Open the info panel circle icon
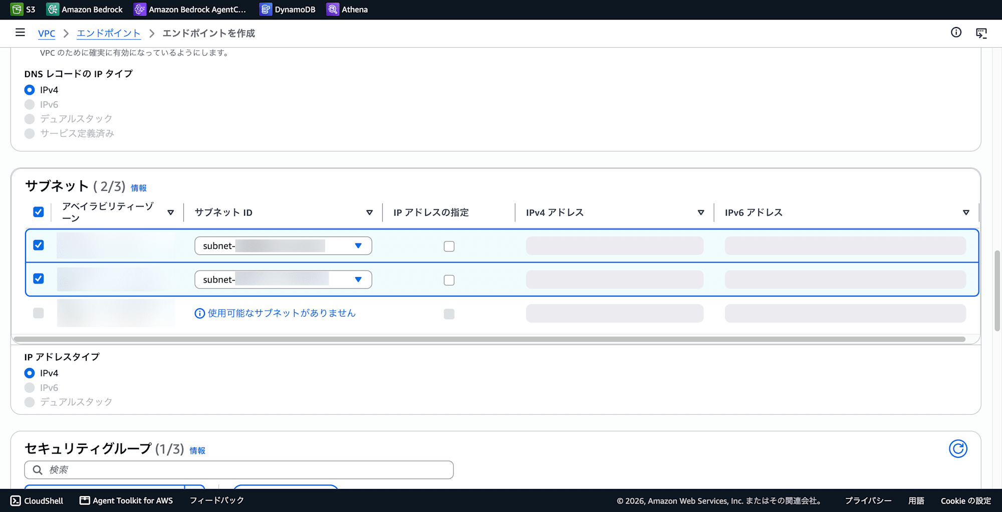 point(956,33)
